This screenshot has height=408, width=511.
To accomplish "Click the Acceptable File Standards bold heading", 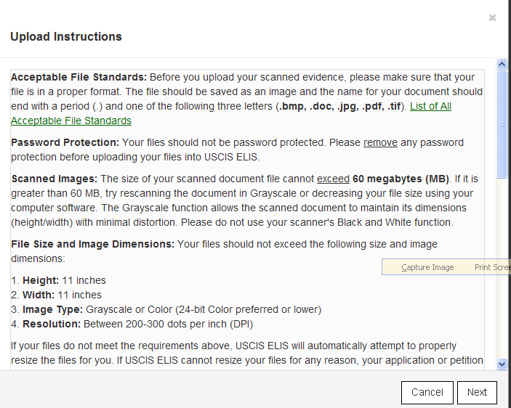I will pos(79,77).
